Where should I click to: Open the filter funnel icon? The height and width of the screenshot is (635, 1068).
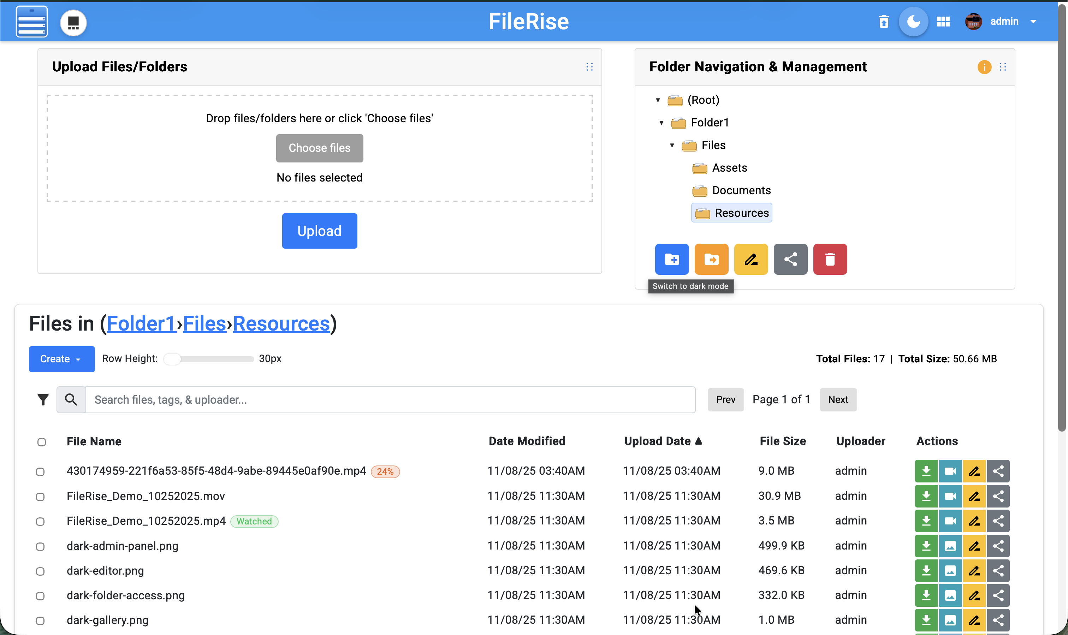(43, 400)
